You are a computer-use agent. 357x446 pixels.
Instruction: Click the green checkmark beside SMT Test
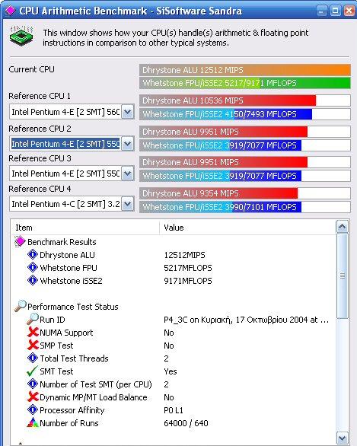(32, 371)
